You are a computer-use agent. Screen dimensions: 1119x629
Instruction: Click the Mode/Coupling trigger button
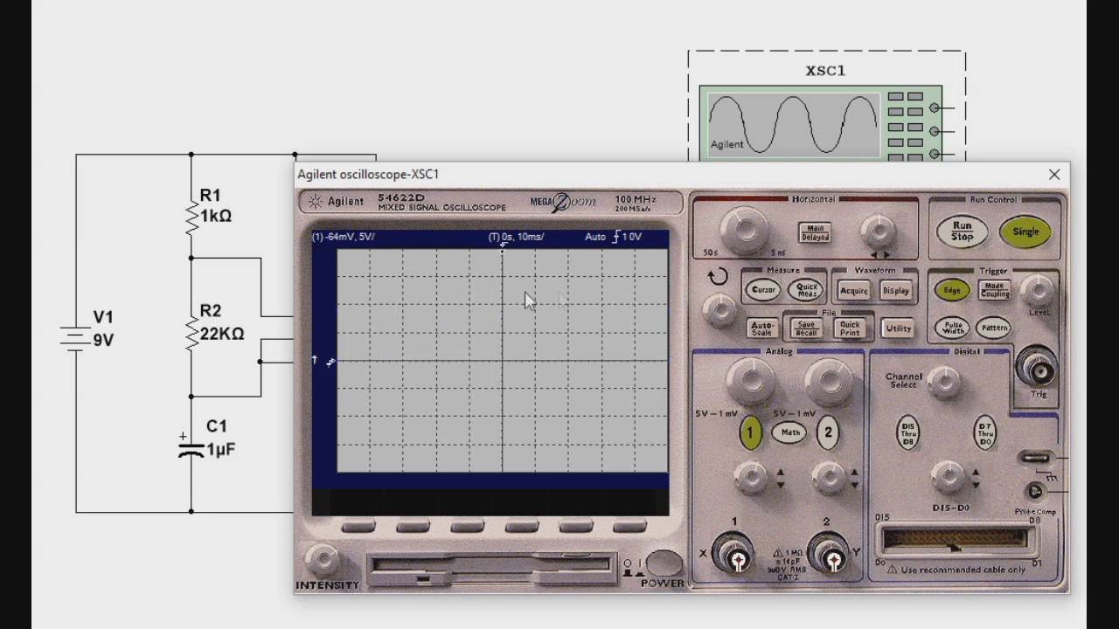pos(995,290)
